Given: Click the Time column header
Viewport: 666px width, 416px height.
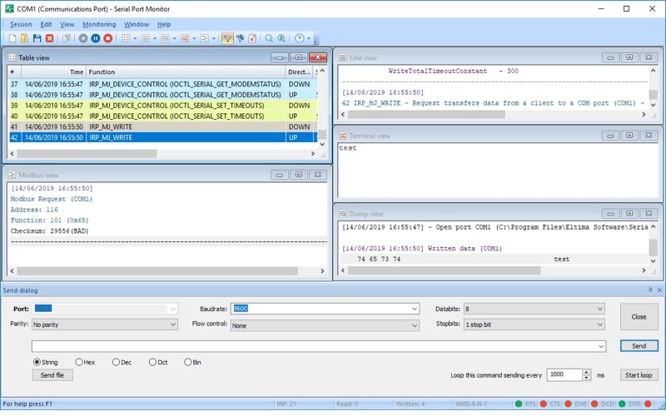Looking at the screenshot, I should click(x=53, y=72).
